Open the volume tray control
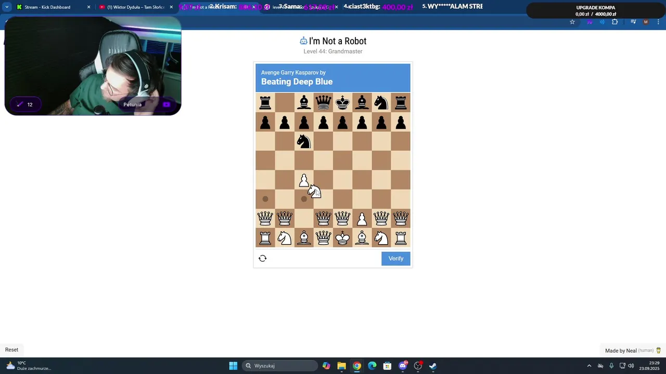 pyautogui.click(x=631, y=366)
